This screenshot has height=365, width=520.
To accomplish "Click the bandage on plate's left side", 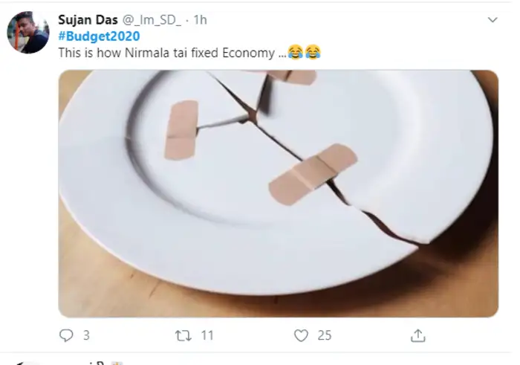I will click(181, 129).
